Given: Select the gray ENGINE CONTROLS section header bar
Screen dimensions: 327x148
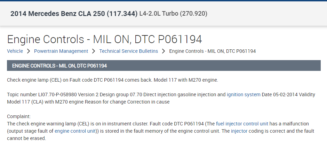Looking at the screenshot, I should (x=163, y=65).
